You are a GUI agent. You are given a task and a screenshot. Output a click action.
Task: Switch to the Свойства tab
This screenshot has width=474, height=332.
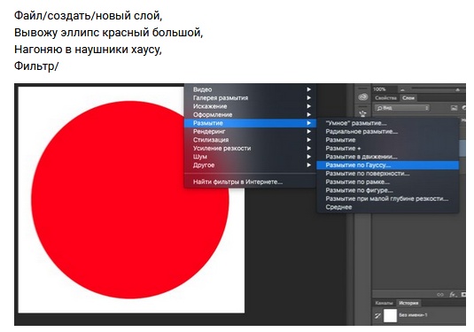coord(385,98)
